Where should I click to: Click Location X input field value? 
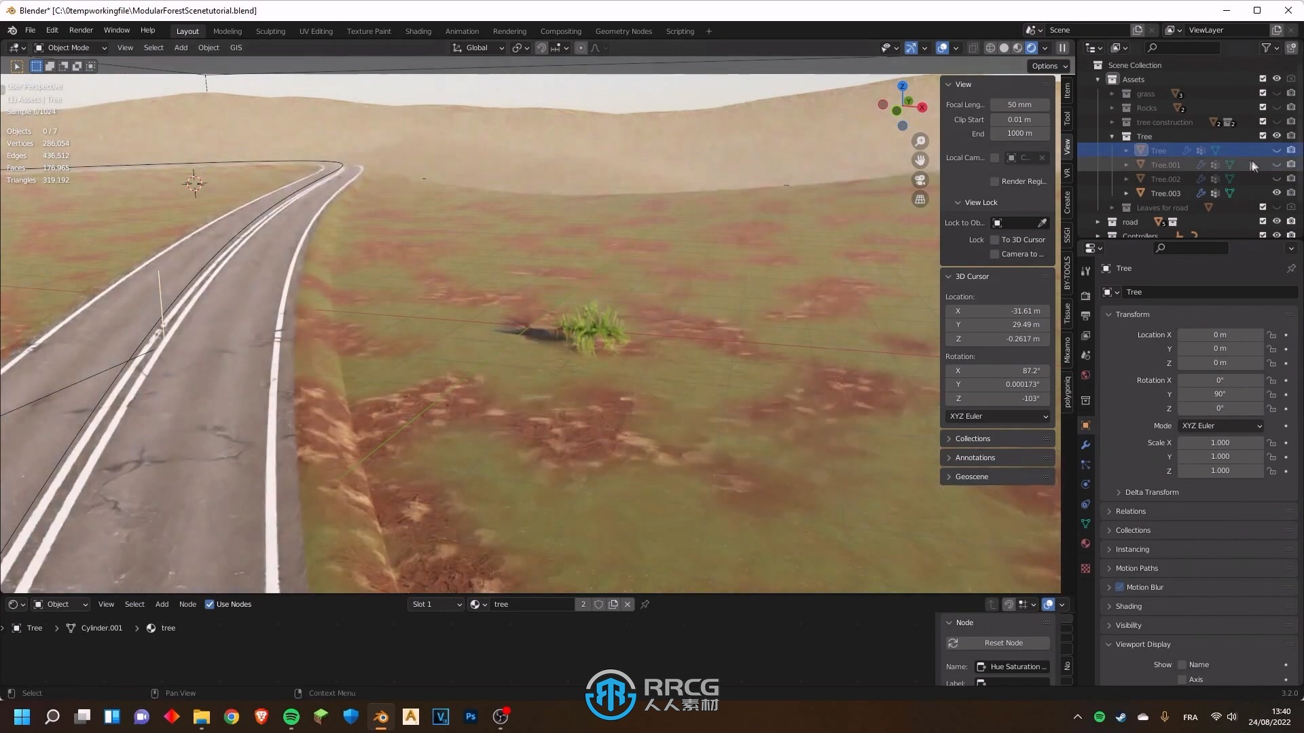click(x=1220, y=335)
